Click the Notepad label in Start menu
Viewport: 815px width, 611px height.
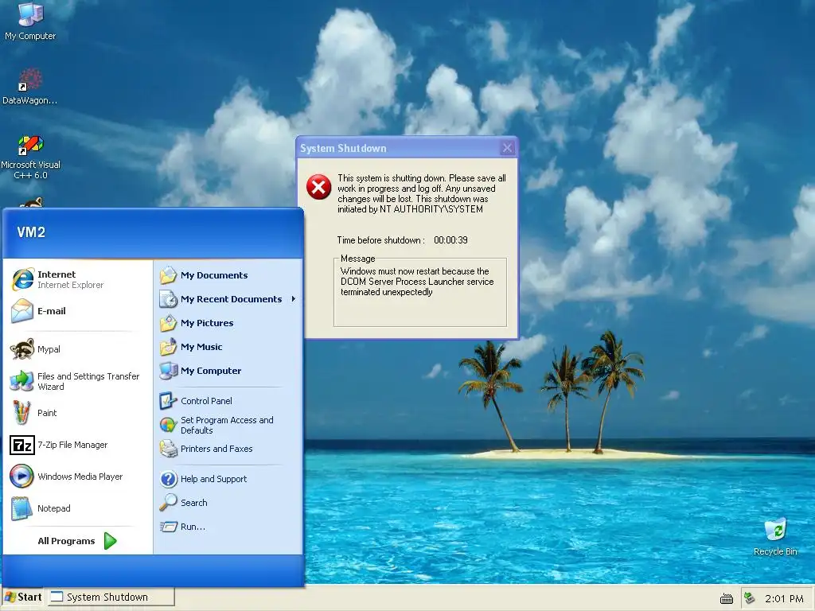coord(53,508)
